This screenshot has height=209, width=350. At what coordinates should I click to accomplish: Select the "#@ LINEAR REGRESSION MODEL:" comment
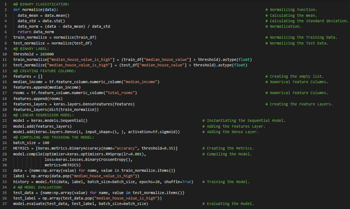(44, 115)
